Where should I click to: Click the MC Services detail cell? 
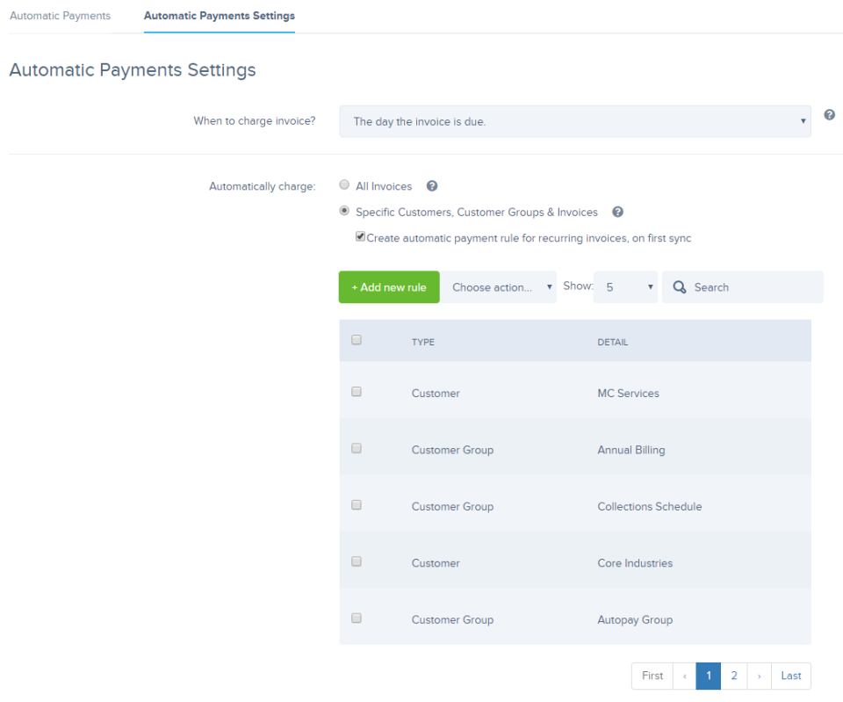point(628,394)
